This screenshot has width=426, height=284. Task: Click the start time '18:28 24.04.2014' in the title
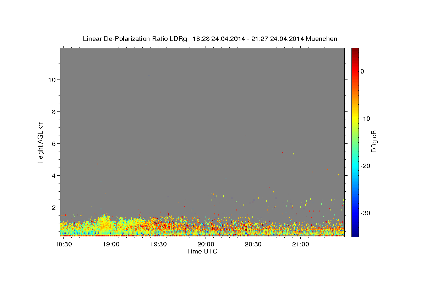[218, 39]
